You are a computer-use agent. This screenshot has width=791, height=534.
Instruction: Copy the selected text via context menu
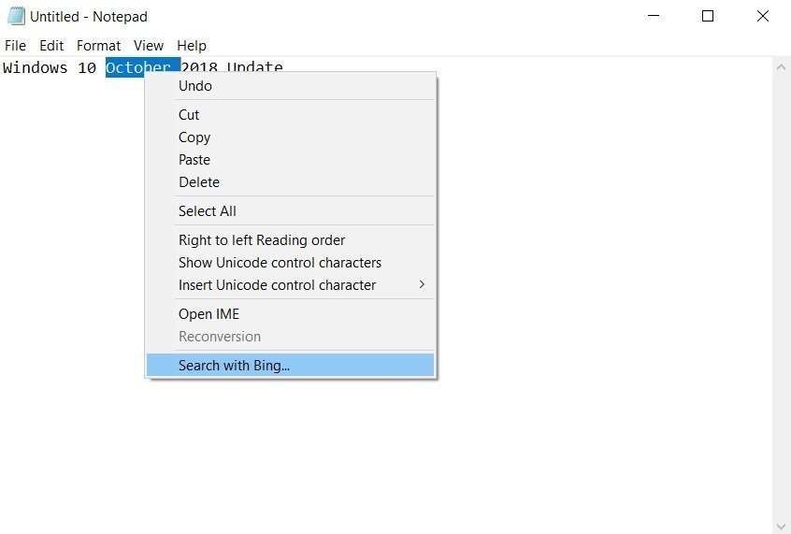click(x=194, y=137)
